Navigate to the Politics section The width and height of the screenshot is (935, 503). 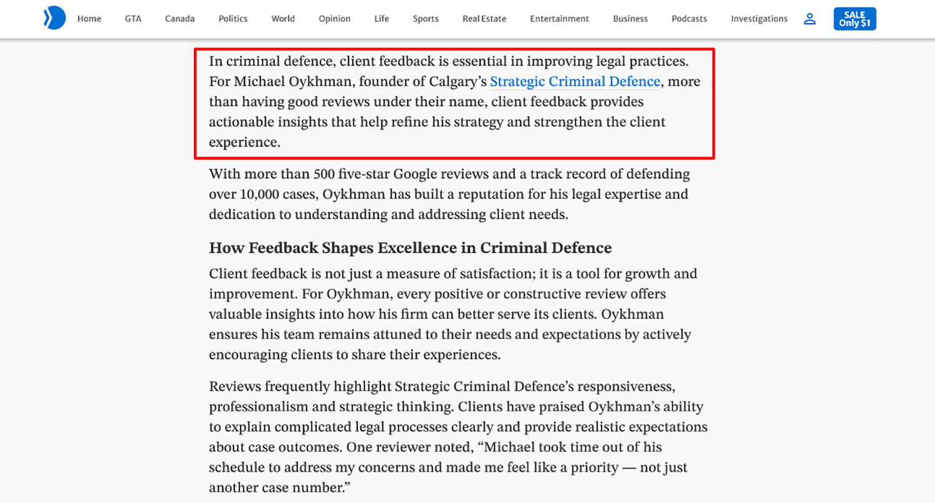pyautogui.click(x=233, y=19)
